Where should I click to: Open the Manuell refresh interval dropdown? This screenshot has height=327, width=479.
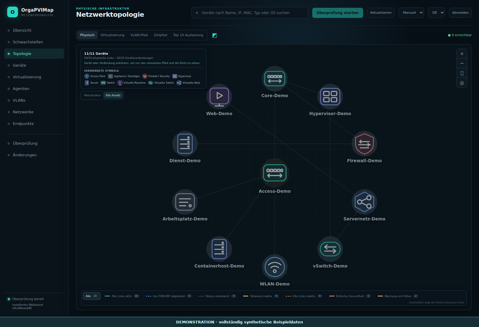click(411, 13)
